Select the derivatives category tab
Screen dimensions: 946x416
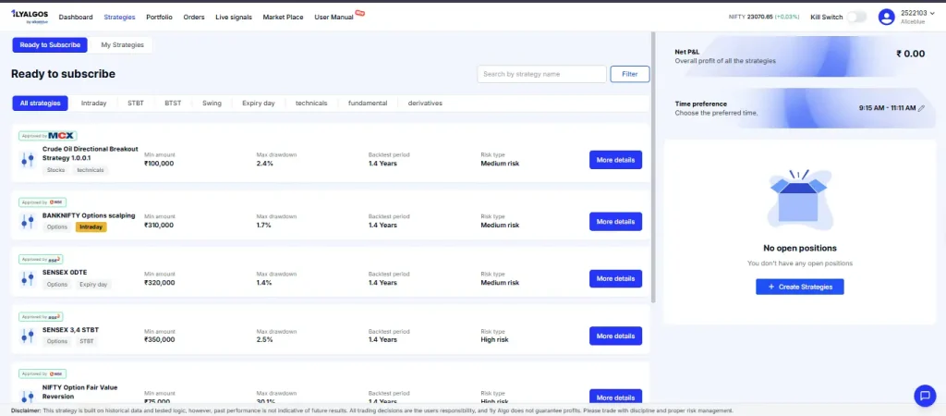click(x=425, y=104)
